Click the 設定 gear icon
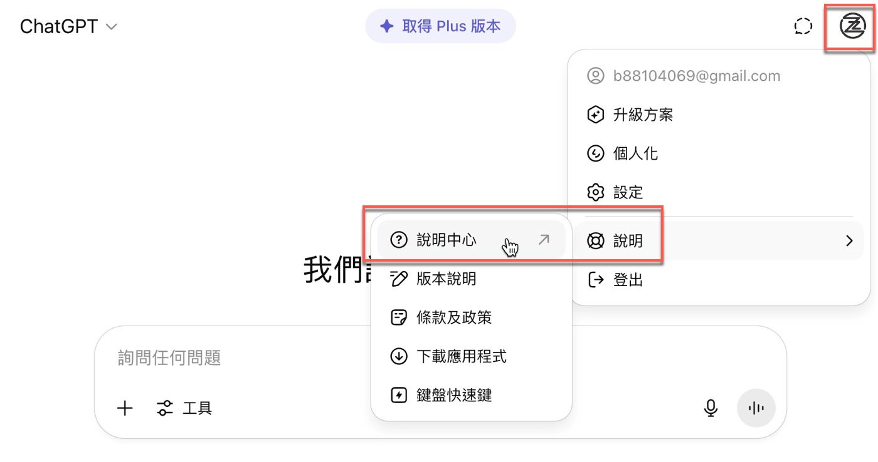878x462 pixels. 595,192
